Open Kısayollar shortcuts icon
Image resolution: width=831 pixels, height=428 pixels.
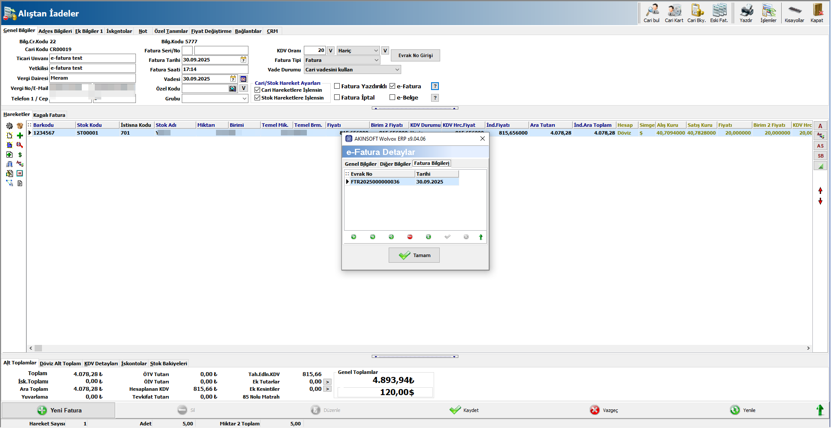coord(794,13)
